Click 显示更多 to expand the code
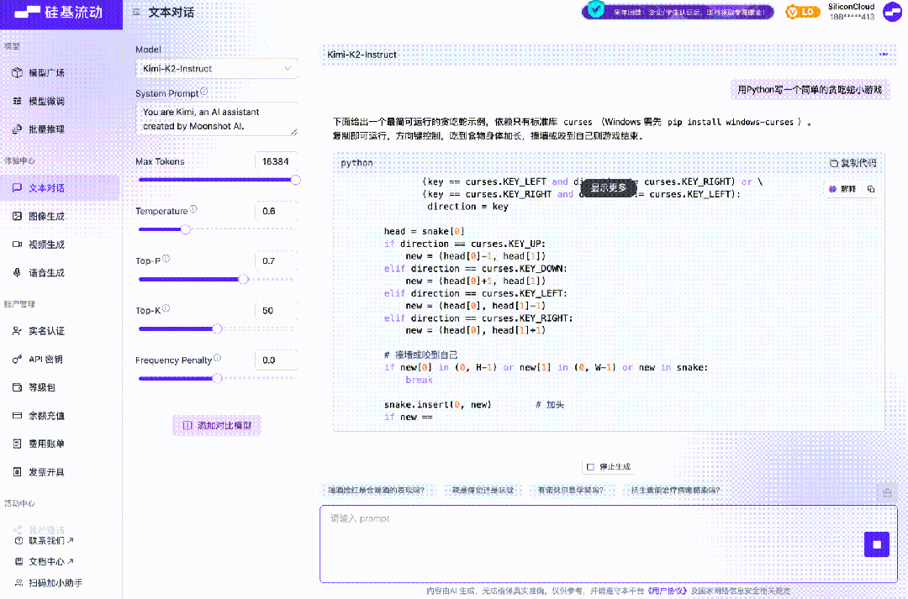The image size is (908, 599). 607,189
